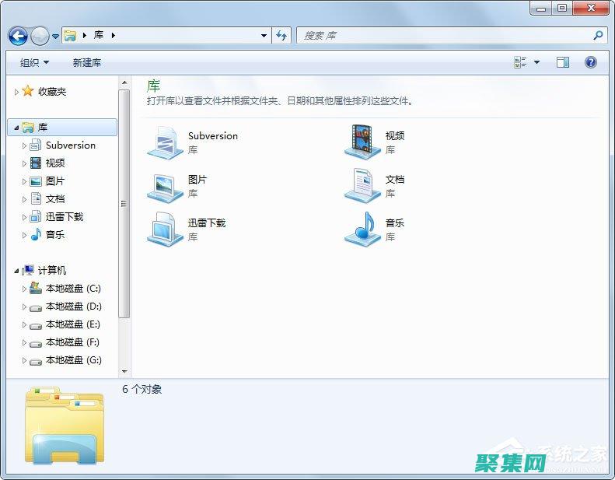Expand the 收藏夹 tree node

[x=16, y=92]
